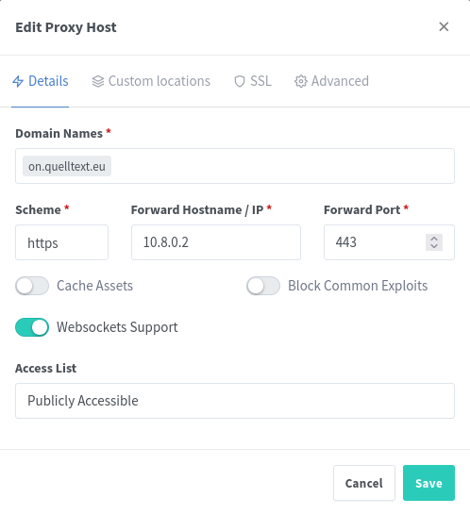Open the Advanced tab
The width and height of the screenshot is (470, 514).
[331, 81]
